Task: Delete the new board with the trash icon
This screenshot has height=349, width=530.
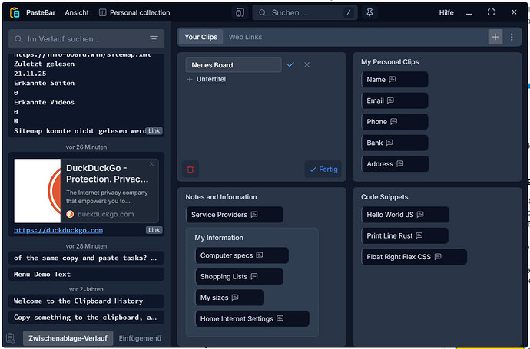Action: click(190, 169)
